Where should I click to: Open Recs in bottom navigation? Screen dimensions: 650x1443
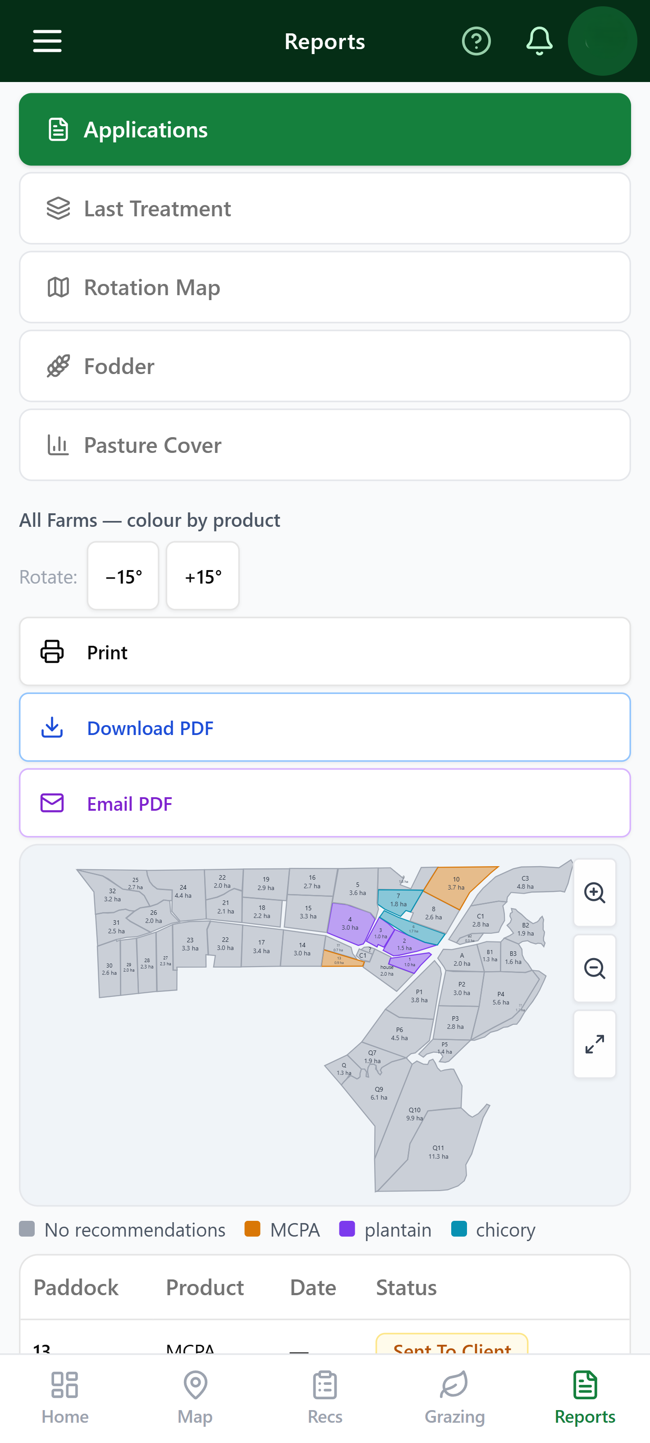[x=325, y=1398]
